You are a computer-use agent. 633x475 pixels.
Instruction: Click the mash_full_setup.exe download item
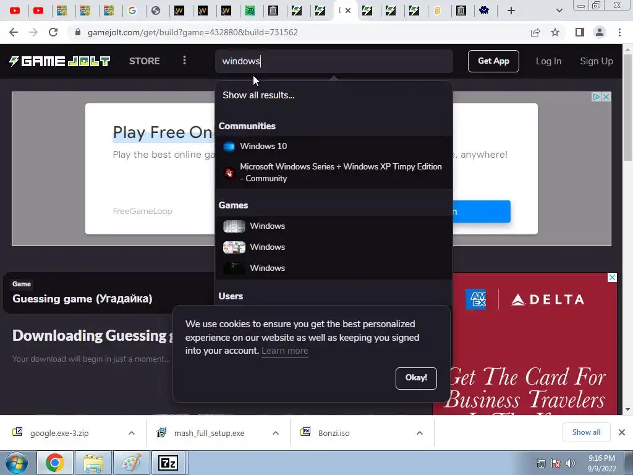(x=209, y=433)
